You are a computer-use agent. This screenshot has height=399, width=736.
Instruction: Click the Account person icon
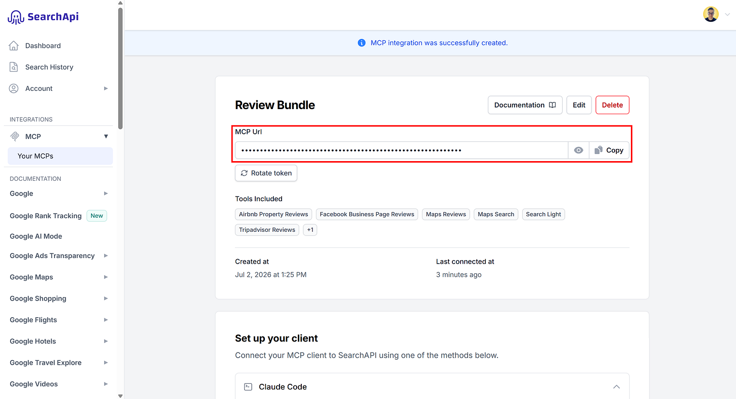coord(14,88)
